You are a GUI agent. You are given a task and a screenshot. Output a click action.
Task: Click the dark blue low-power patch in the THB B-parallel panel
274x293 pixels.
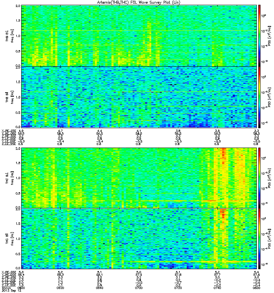[198, 124]
